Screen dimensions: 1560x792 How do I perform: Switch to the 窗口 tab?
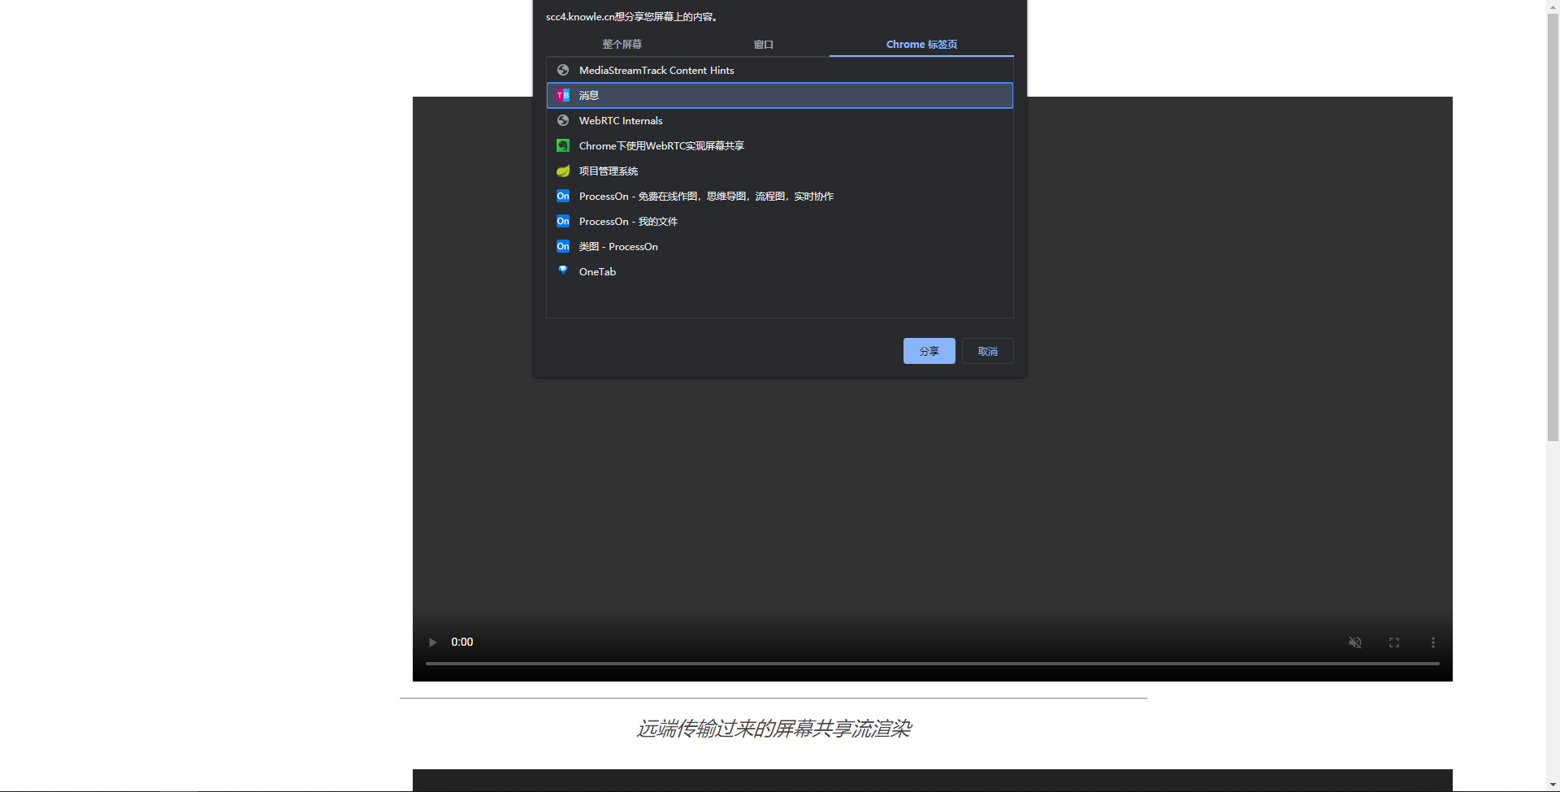coord(763,44)
